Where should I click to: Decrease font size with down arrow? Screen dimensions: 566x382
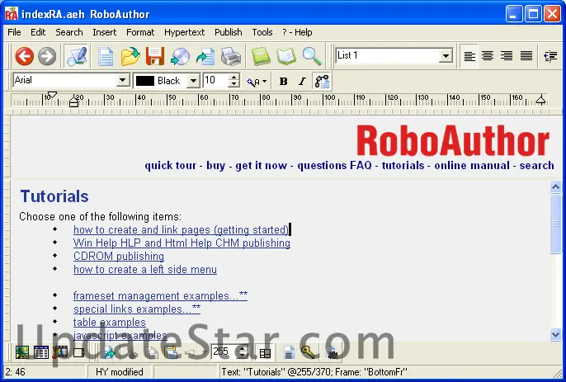[234, 84]
